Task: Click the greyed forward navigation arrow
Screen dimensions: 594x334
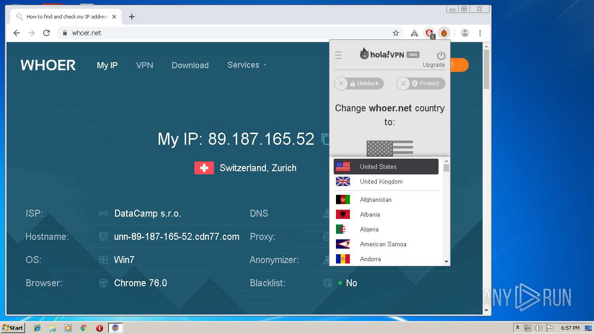Action: pos(32,33)
